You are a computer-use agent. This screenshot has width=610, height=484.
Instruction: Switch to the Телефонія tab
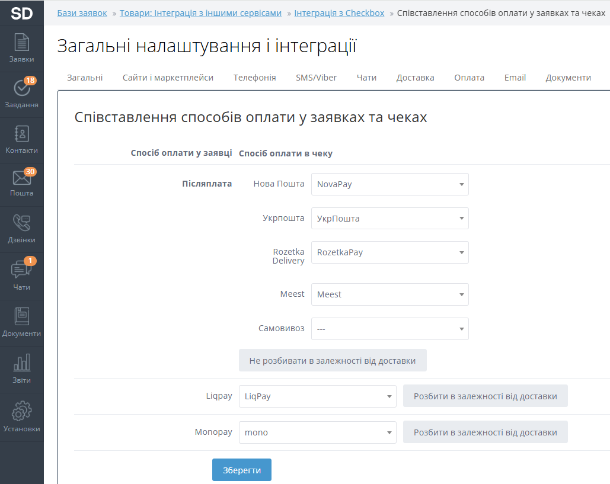(254, 78)
